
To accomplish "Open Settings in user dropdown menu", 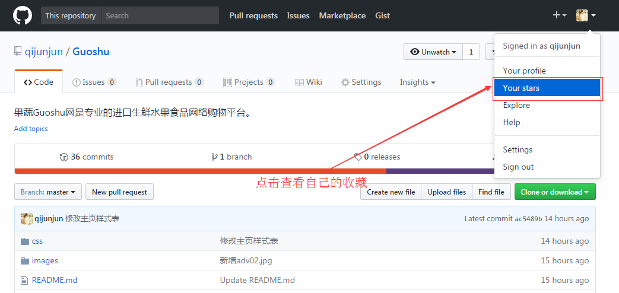I will 547,149.
